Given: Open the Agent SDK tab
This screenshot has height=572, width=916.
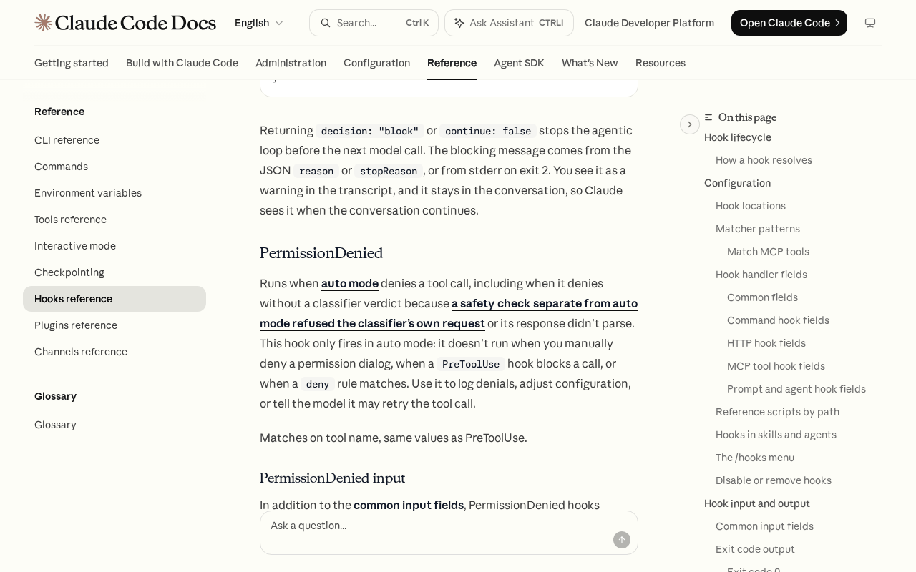Looking at the screenshot, I should [519, 63].
